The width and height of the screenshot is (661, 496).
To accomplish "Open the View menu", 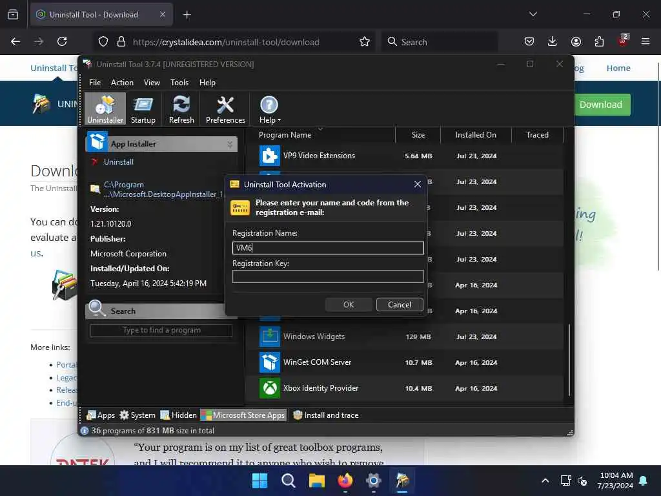I will (152, 83).
